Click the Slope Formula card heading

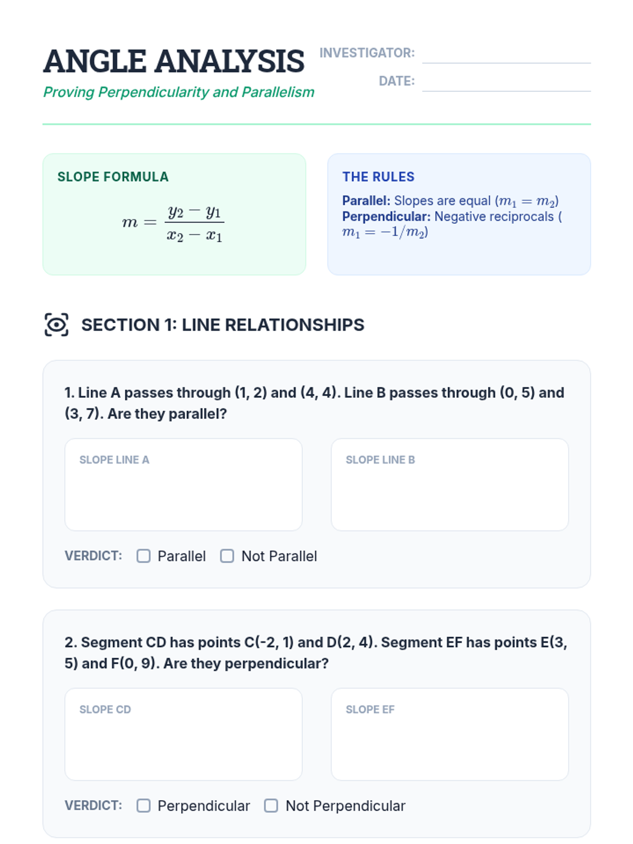click(x=113, y=177)
